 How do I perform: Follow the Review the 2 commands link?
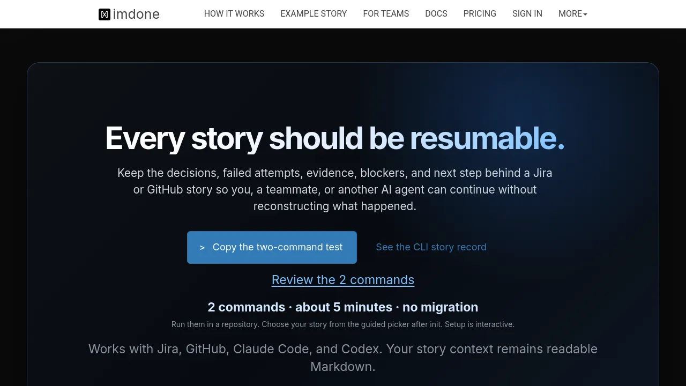pos(343,280)
